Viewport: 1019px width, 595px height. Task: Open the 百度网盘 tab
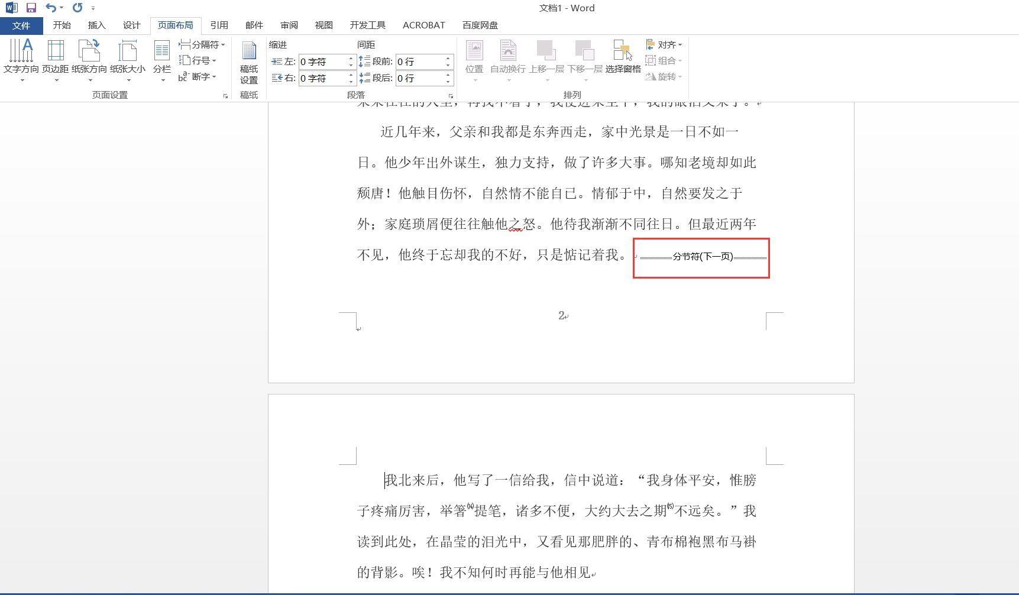pos(480,25)
